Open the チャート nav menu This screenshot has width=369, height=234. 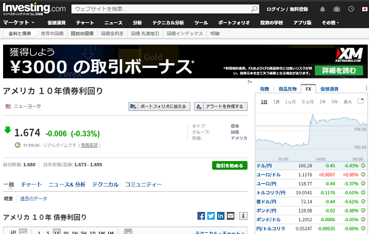[85, 23]
